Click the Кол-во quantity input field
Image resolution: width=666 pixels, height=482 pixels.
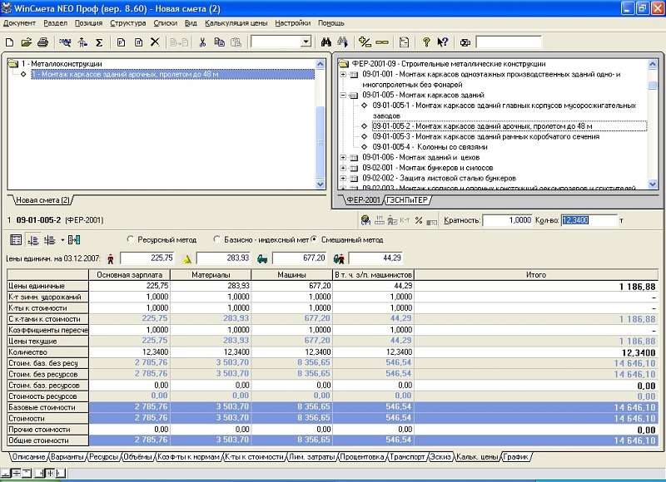tap(589, 220)
